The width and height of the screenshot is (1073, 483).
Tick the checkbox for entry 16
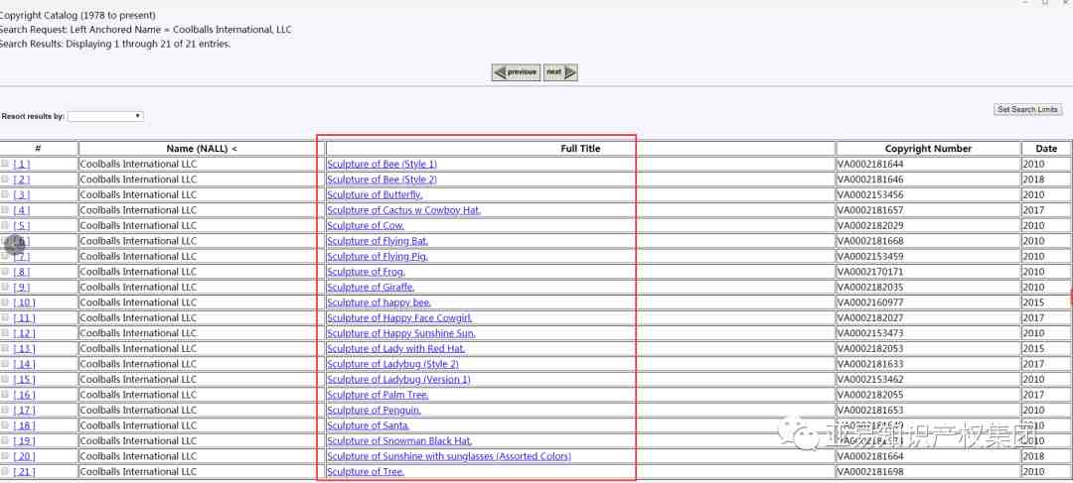point(5,394)
